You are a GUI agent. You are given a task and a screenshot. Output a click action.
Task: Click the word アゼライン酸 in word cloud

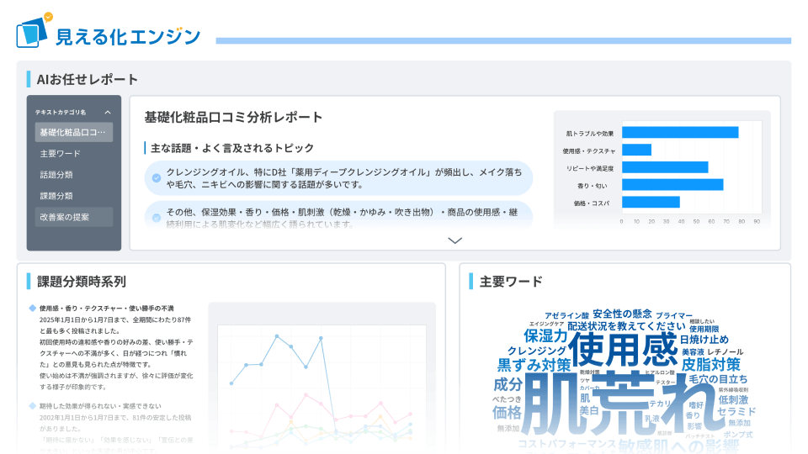point(566,315)
